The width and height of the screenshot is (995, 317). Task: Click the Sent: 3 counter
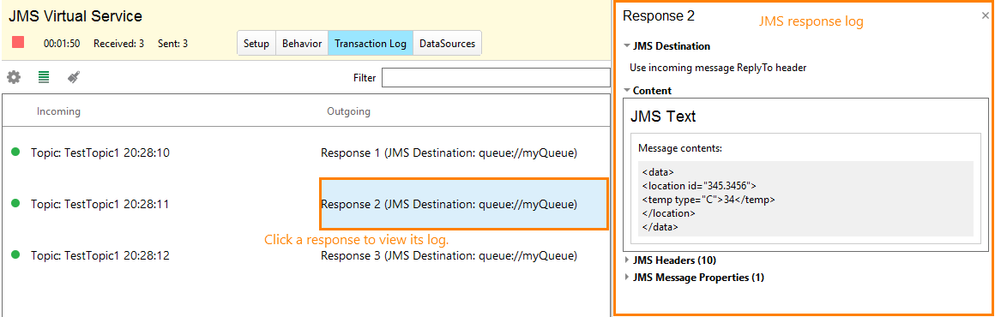[x=172, y=44]
